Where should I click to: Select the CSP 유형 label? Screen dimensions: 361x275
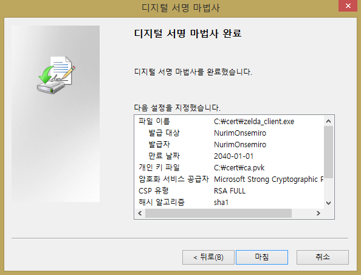[154, 190]
